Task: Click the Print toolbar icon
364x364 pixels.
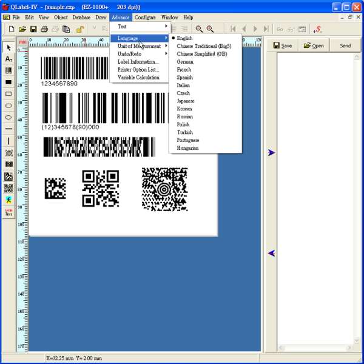Action: pos(44,29)
